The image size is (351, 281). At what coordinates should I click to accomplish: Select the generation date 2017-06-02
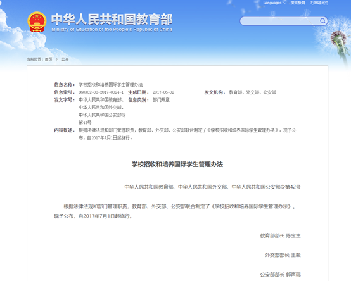(x=163, y=92)
